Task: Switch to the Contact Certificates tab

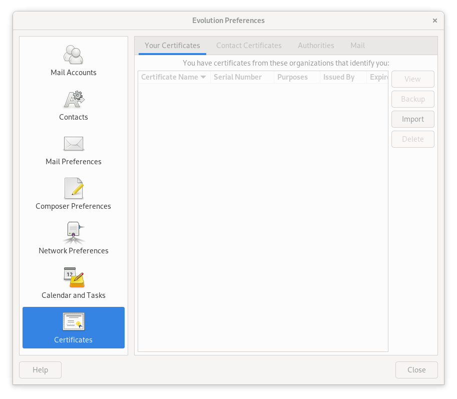Action: click(249, 46)
